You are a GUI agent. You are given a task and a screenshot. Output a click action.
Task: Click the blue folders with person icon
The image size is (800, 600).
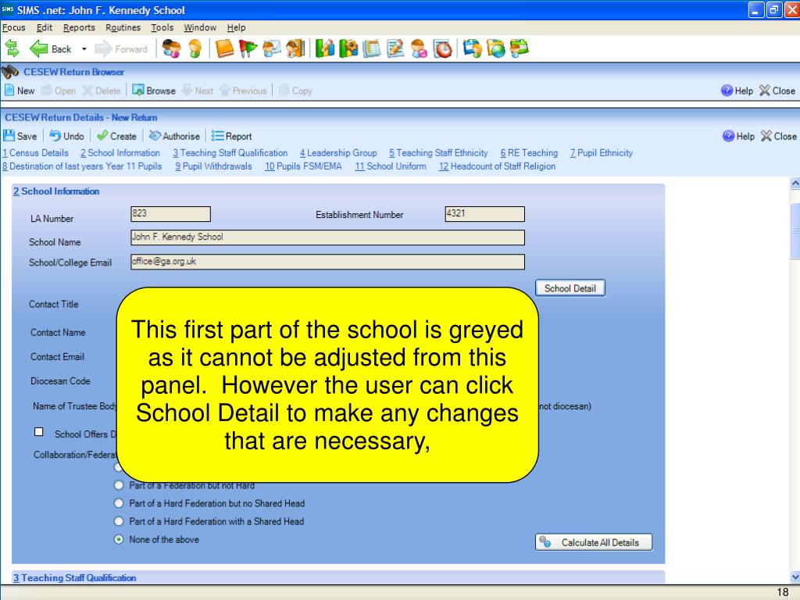point(473,49)
